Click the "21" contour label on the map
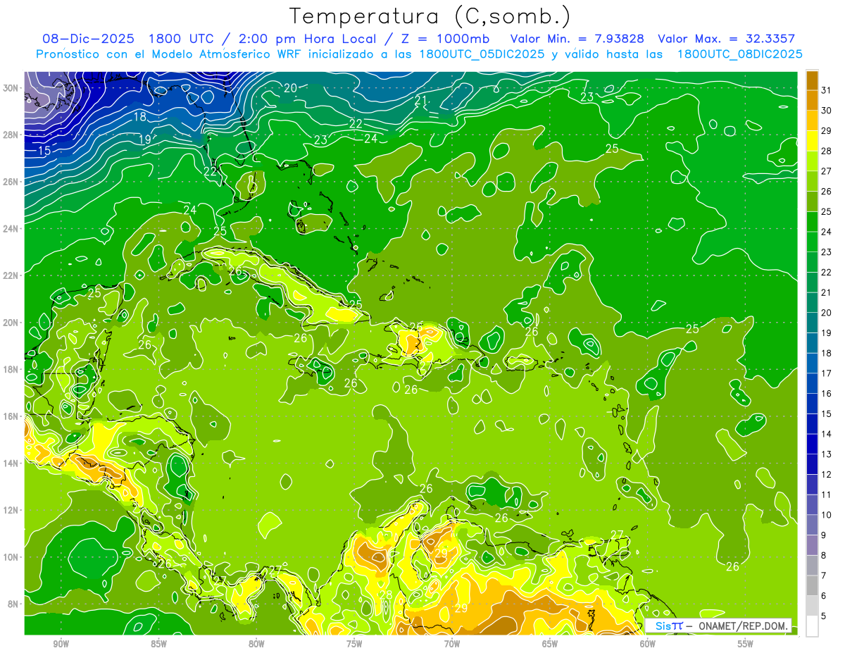The height and width of the screenshot is (653, 845). [421, 101]
